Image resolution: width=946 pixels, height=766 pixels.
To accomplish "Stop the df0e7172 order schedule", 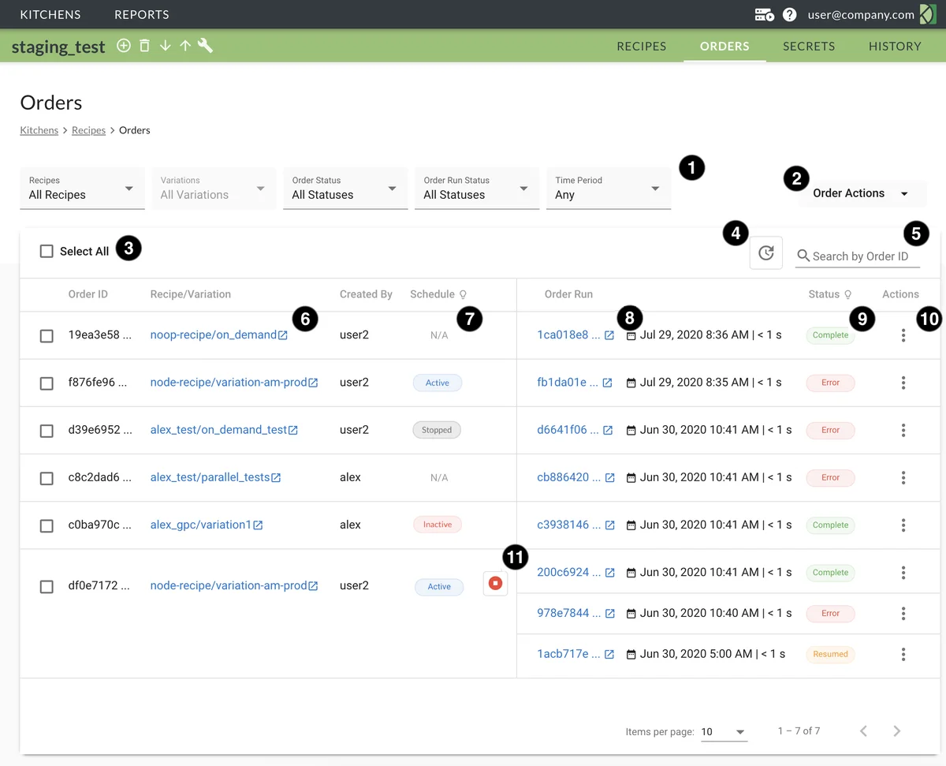I will (x=495, y=584).
